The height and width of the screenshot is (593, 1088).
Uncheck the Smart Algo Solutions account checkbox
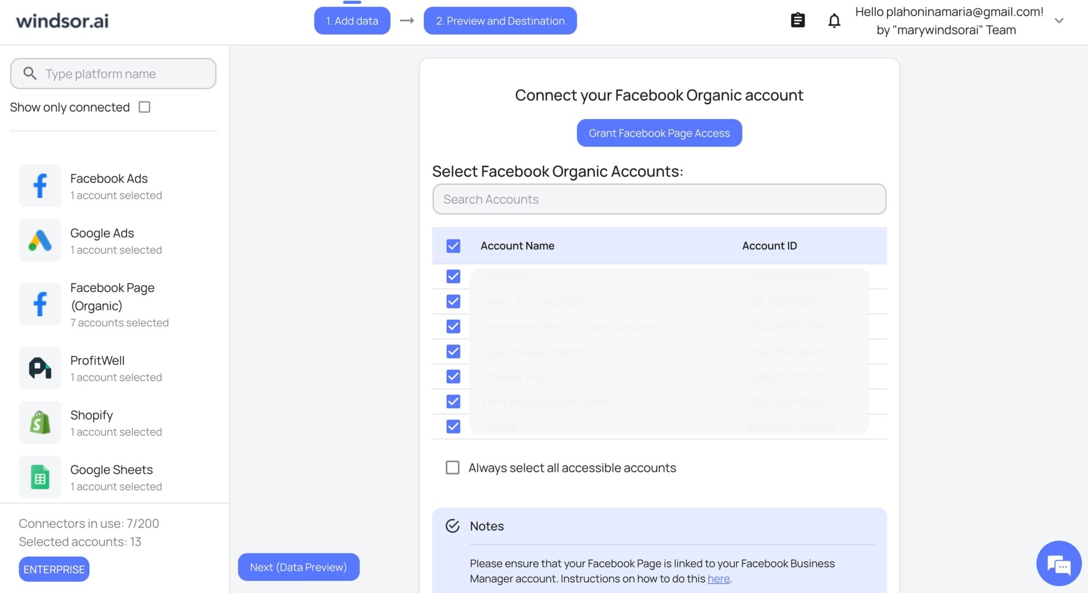click(x=453, y=301)
